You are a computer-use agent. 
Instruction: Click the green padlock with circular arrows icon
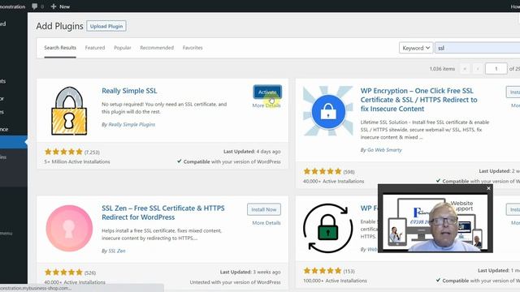(x=328, y=228)
